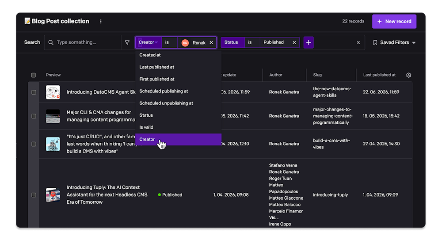This screenshot has height=240, width=442.
Task: Clear all filters with the X icon
Action: (x=358, y=42)
